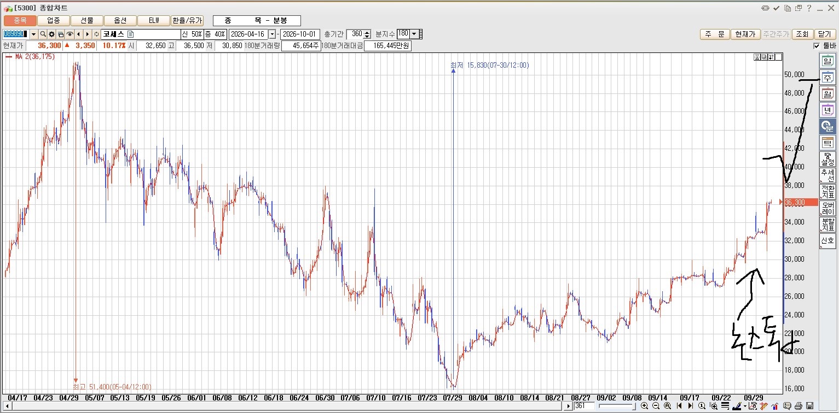The width and height of the screenshot is (839, 413).
Task: Go to previous stock with left arrow
Action: pyautogui.click(x=78, y=34)
